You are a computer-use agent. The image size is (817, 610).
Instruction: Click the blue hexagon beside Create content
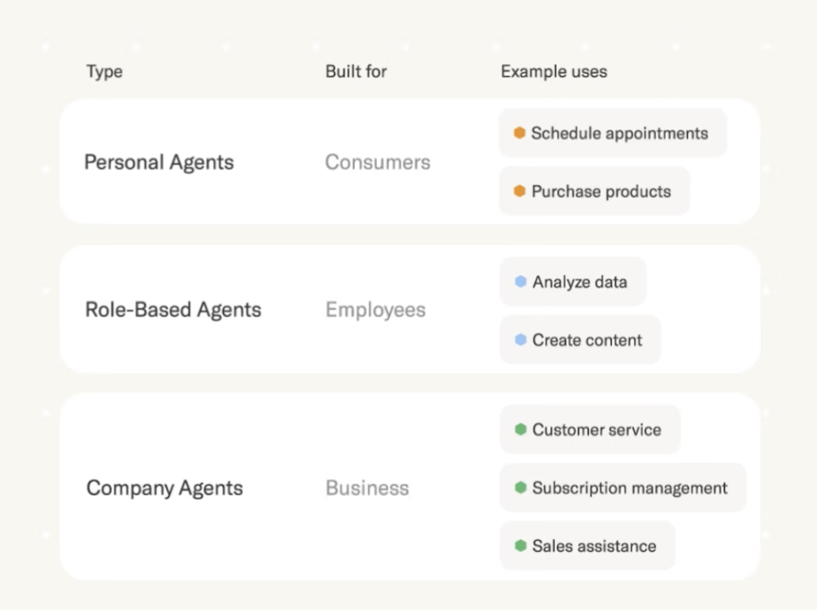pos(520,339)
